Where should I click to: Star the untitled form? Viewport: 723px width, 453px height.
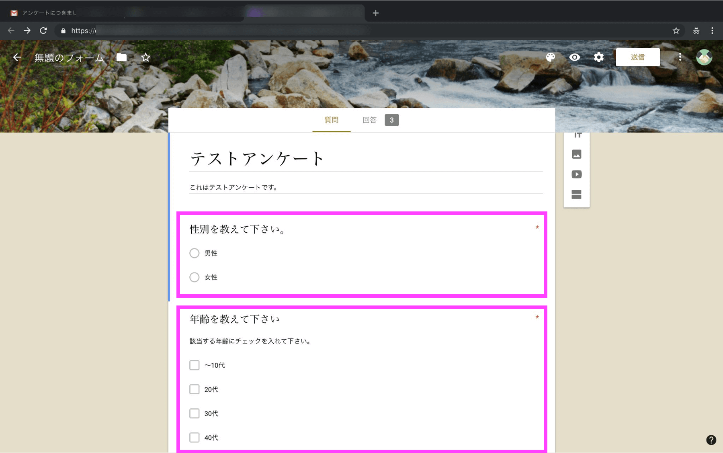145,57
